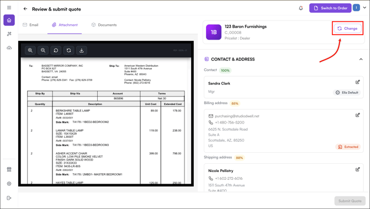Go to Home in the sidebar
The image size is (370, 209).
(x=9, y=20)
